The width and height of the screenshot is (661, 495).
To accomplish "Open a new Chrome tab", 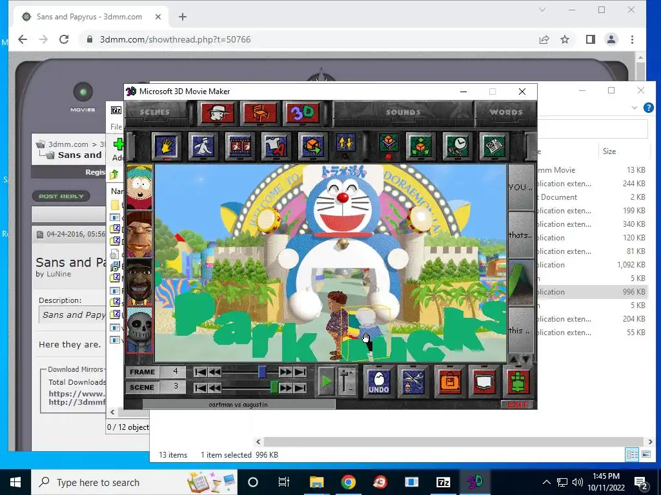I will pos(183,17).
